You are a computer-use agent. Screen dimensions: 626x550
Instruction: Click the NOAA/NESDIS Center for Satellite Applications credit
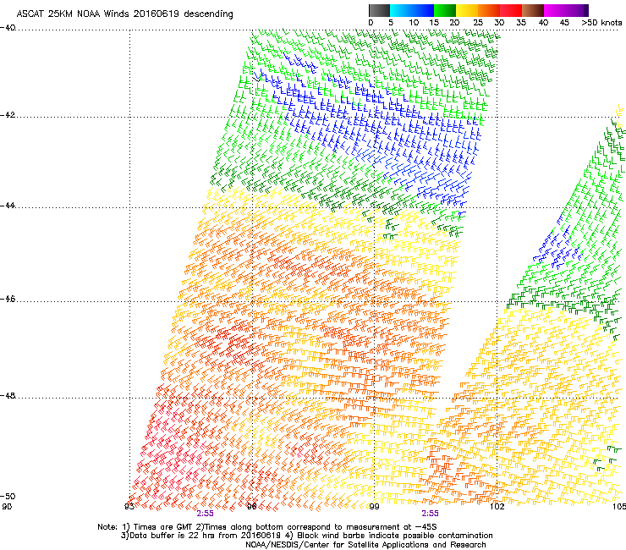365,545
